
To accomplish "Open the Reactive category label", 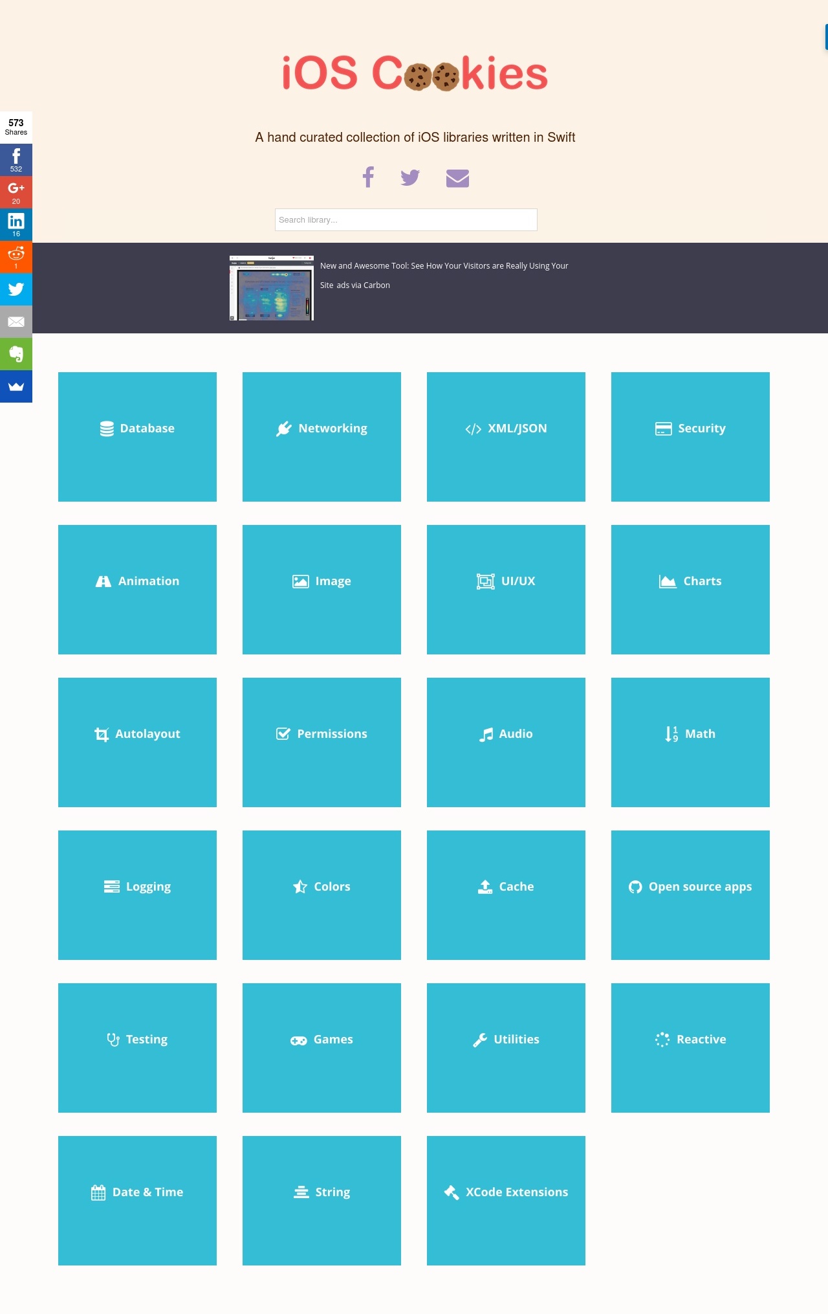I will click(701, 1040).
